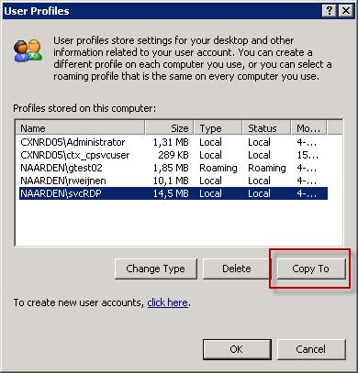Select the NAARDEN\gtest02 roaming profile
The image size is (358, 373).
click(173, 168)
